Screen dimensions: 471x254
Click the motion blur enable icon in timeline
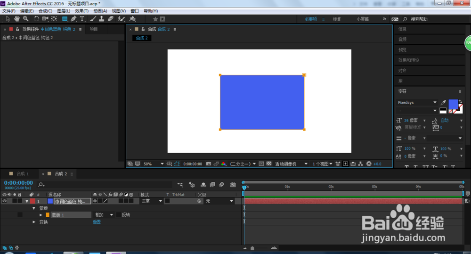[x=221, y=185]
